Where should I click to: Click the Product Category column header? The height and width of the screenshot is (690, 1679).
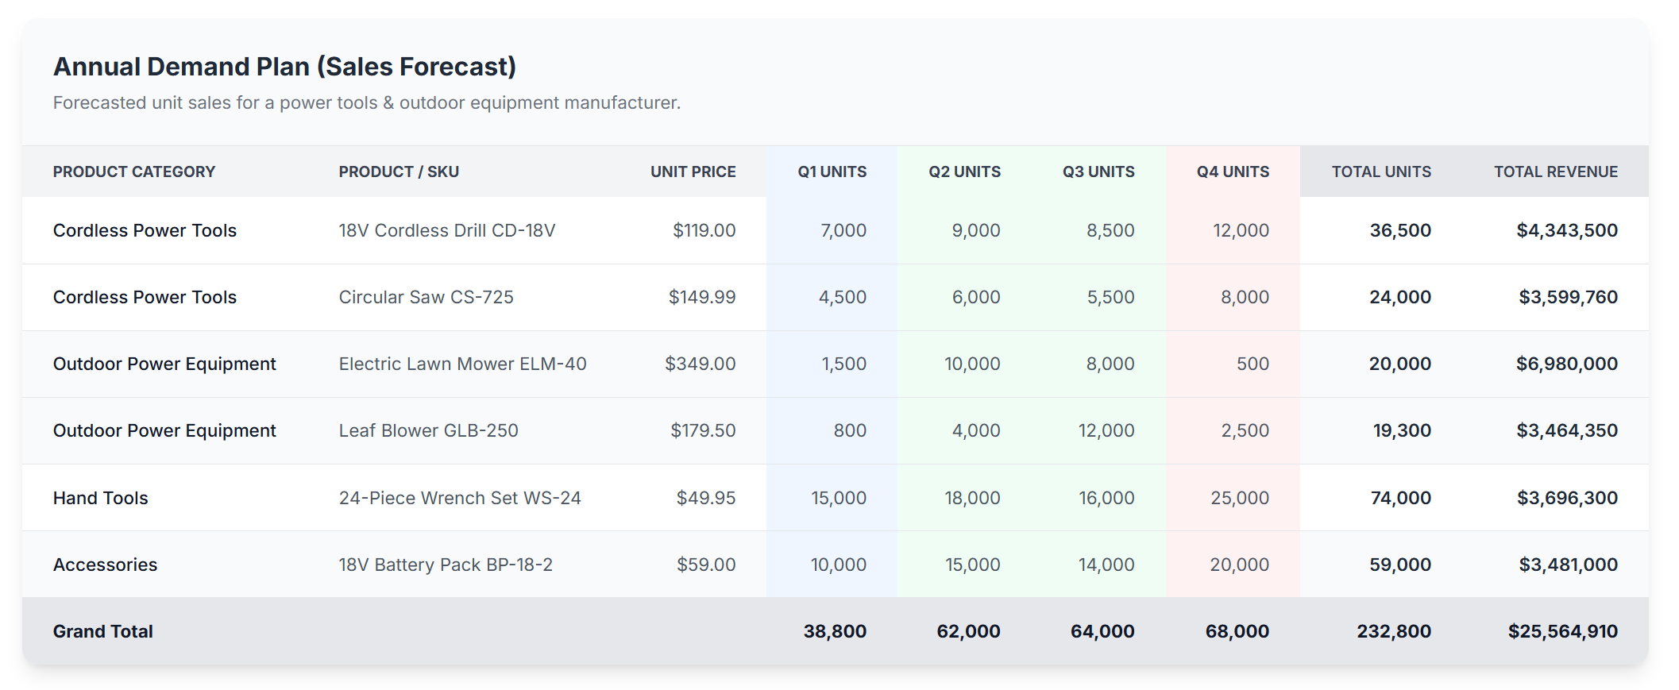pos(134,172)
